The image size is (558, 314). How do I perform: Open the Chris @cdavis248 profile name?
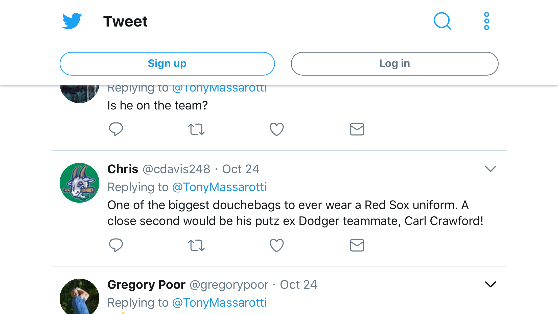coord(123,169)
